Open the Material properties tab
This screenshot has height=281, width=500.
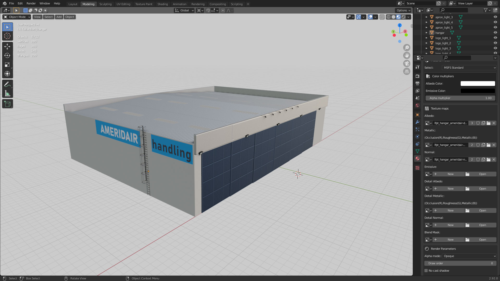pyautogui.click(x=417, y=158)
